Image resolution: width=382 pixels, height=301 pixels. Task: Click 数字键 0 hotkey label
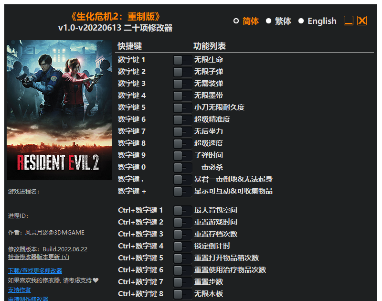[x=132, y=167]
